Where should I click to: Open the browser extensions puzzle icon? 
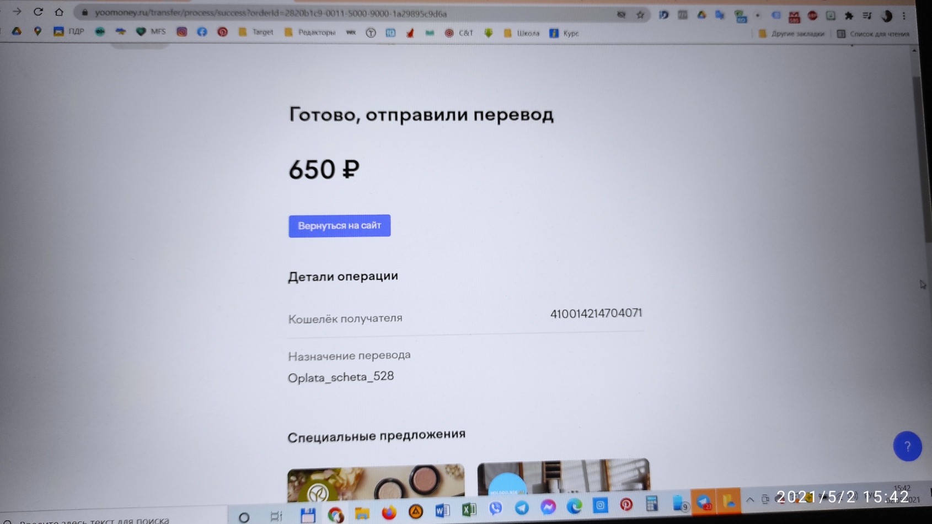point(849,16)
